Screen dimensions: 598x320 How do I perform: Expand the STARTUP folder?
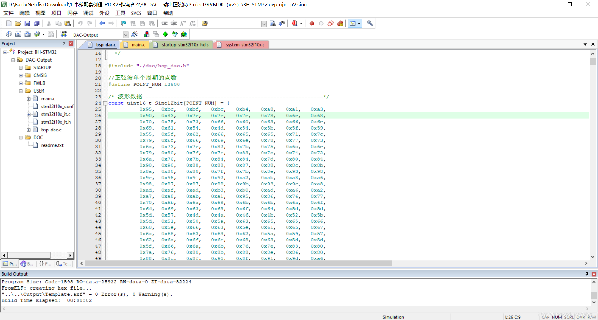click(21, 68)
